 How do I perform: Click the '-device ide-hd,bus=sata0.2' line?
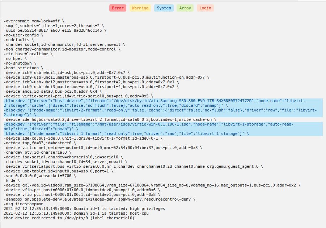coord(110,120)
